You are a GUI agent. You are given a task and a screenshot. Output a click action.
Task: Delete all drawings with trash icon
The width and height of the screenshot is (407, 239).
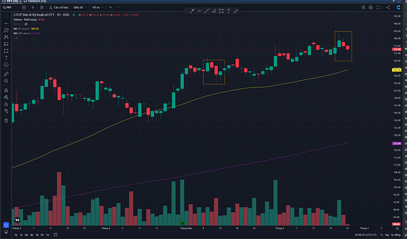coord(6,121)
